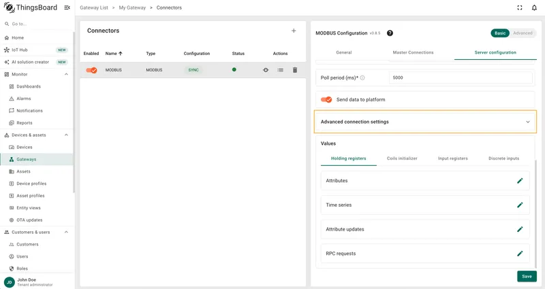Open OTA updates page
The height and width of the screenshot is (289, 545).
click(x=37, y=220)
